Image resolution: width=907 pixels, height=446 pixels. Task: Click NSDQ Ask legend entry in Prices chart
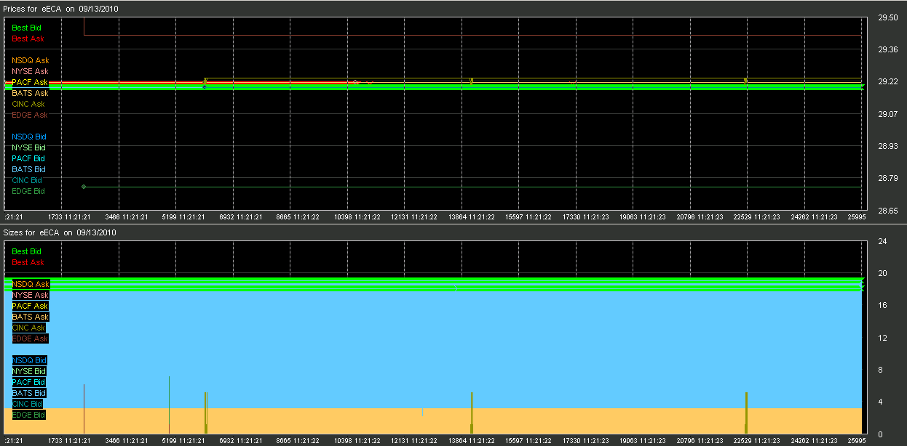point(30,60)
